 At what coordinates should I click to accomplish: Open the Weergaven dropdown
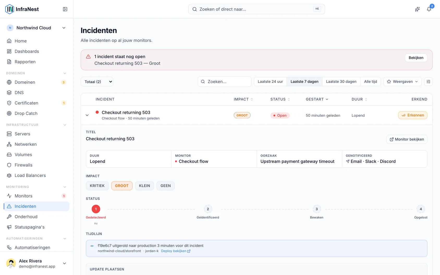[x=402, y=82]
